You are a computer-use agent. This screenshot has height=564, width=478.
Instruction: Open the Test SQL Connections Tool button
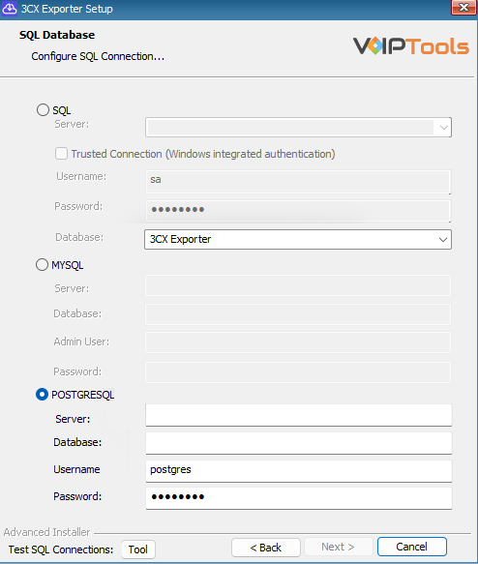[x=138, y=549]
